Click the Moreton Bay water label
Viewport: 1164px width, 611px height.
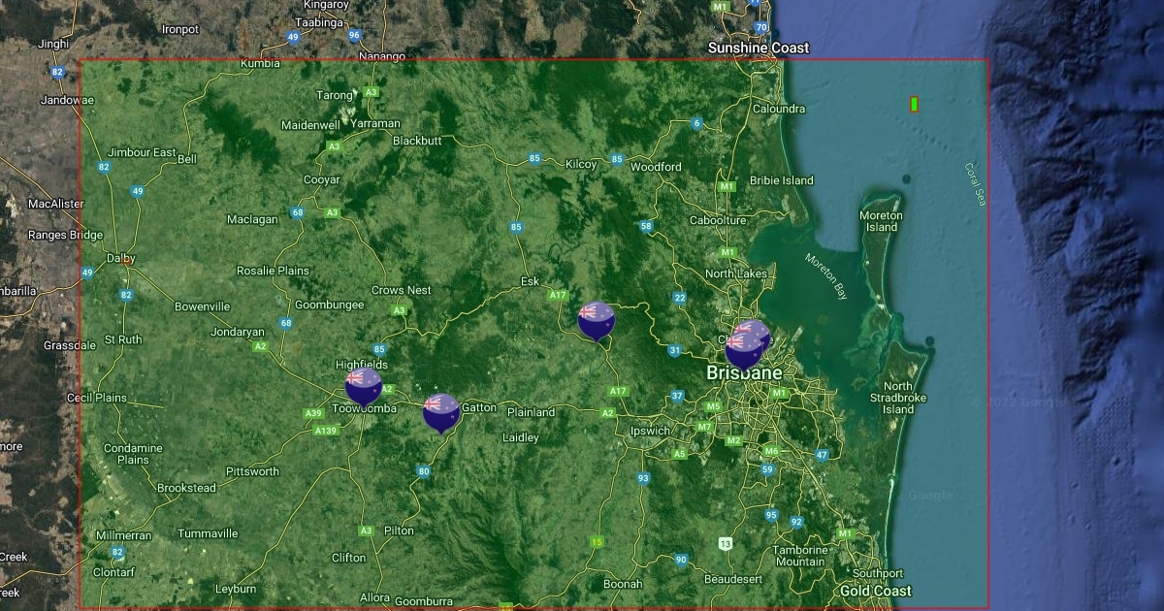pyautogui.click(x=826, y=275)
